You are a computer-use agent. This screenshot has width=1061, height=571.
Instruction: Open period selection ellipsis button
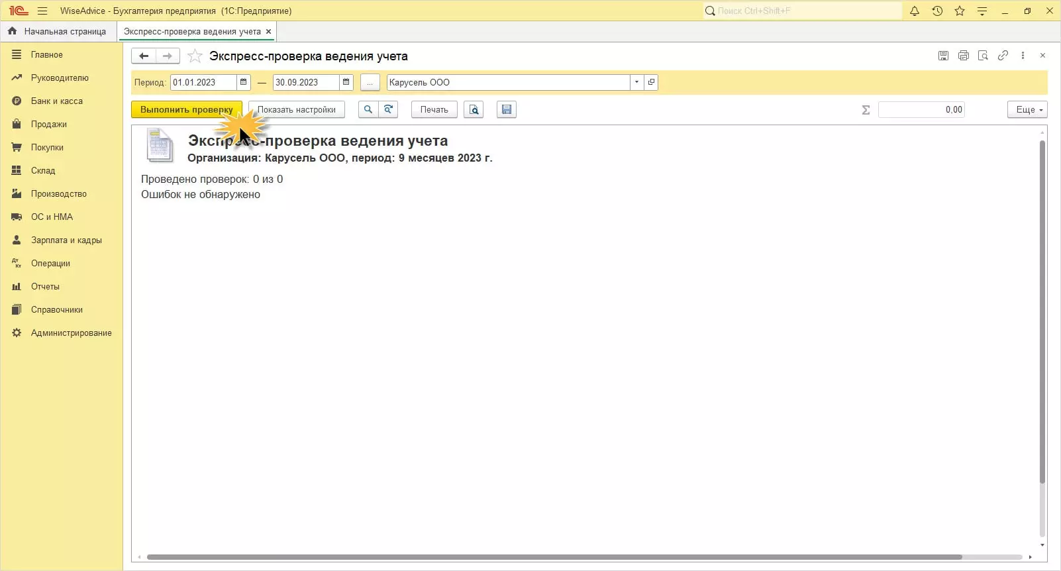pyautogui.click(x=370, y=82)
